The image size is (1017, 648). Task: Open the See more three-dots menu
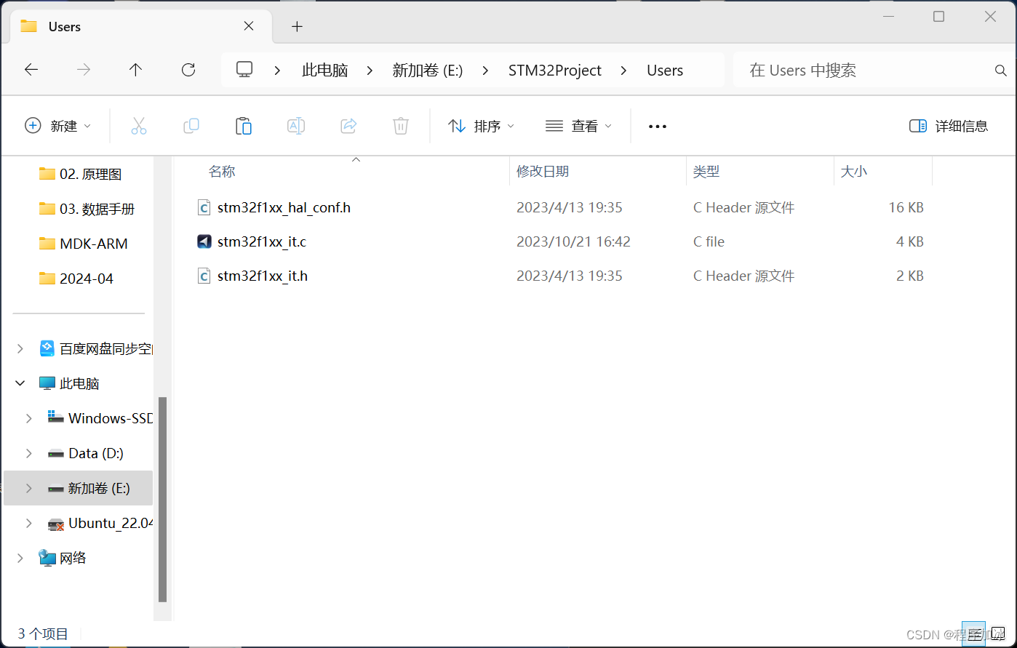(658, 127)
